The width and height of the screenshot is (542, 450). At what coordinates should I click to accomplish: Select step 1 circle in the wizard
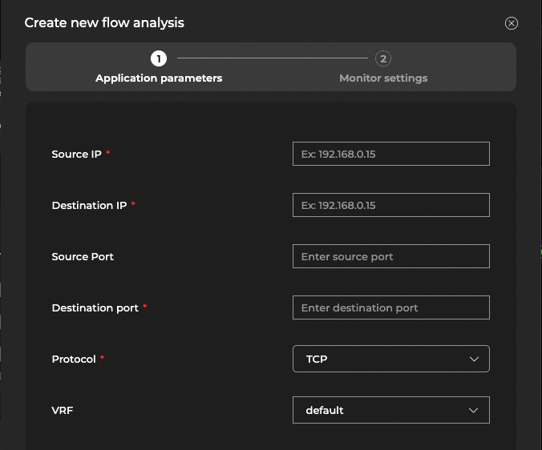click(159, 58)
